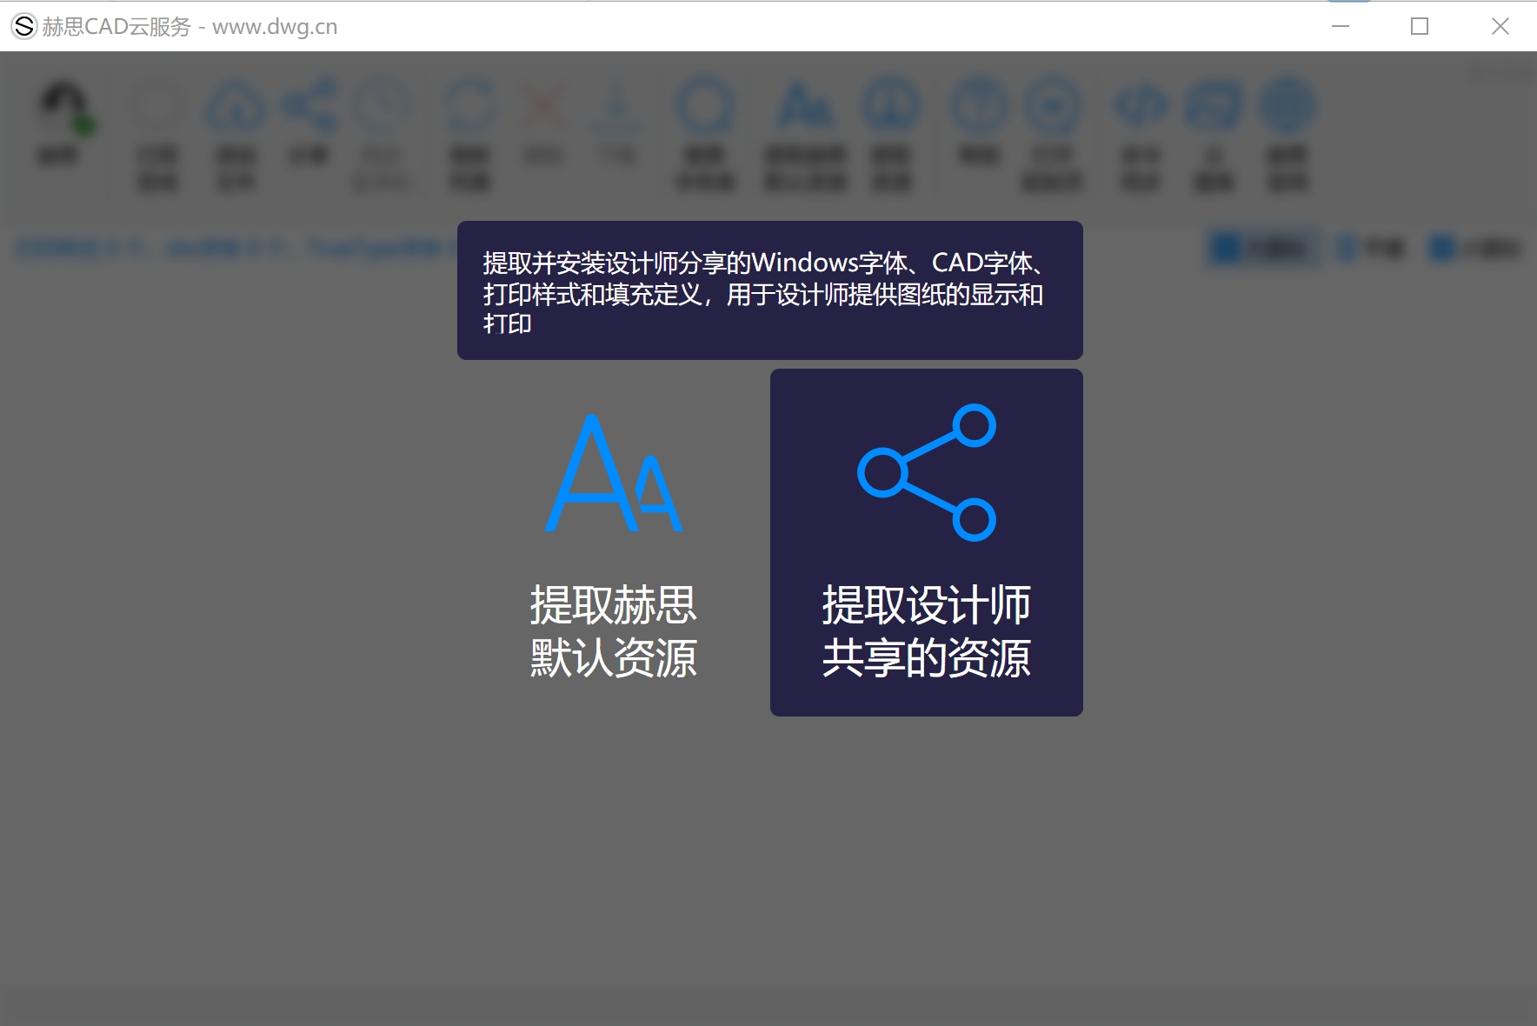The width and height of the screenshot is (1537, 1026).
Task: Click the globe icon in the toolbar
Action: coord(1287,106)
